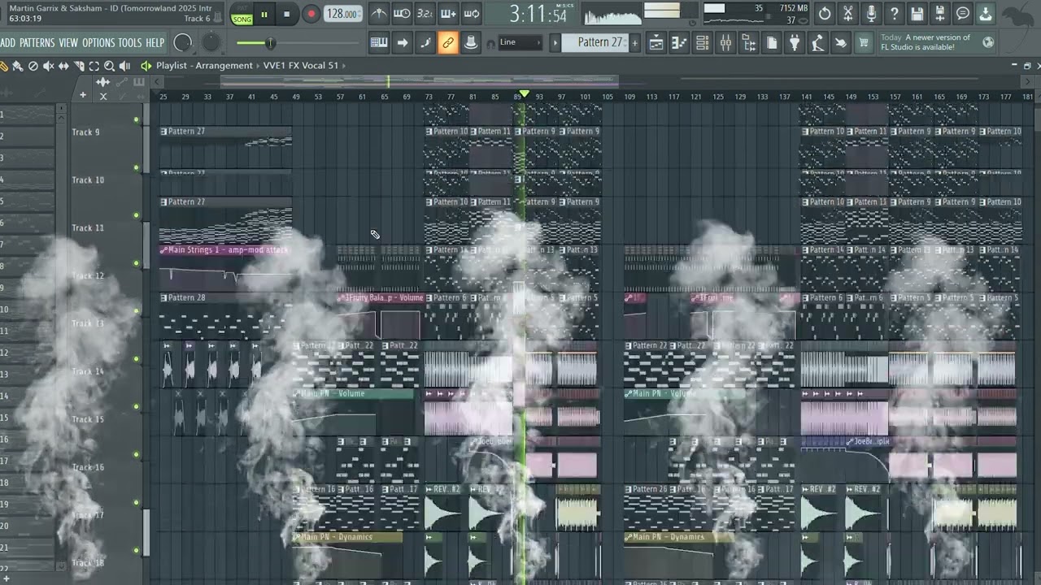Image resolution: width=1041 pixels, height=585 pixels.
Task: Click save new version disk icon
Action: (x=939, y=14)
